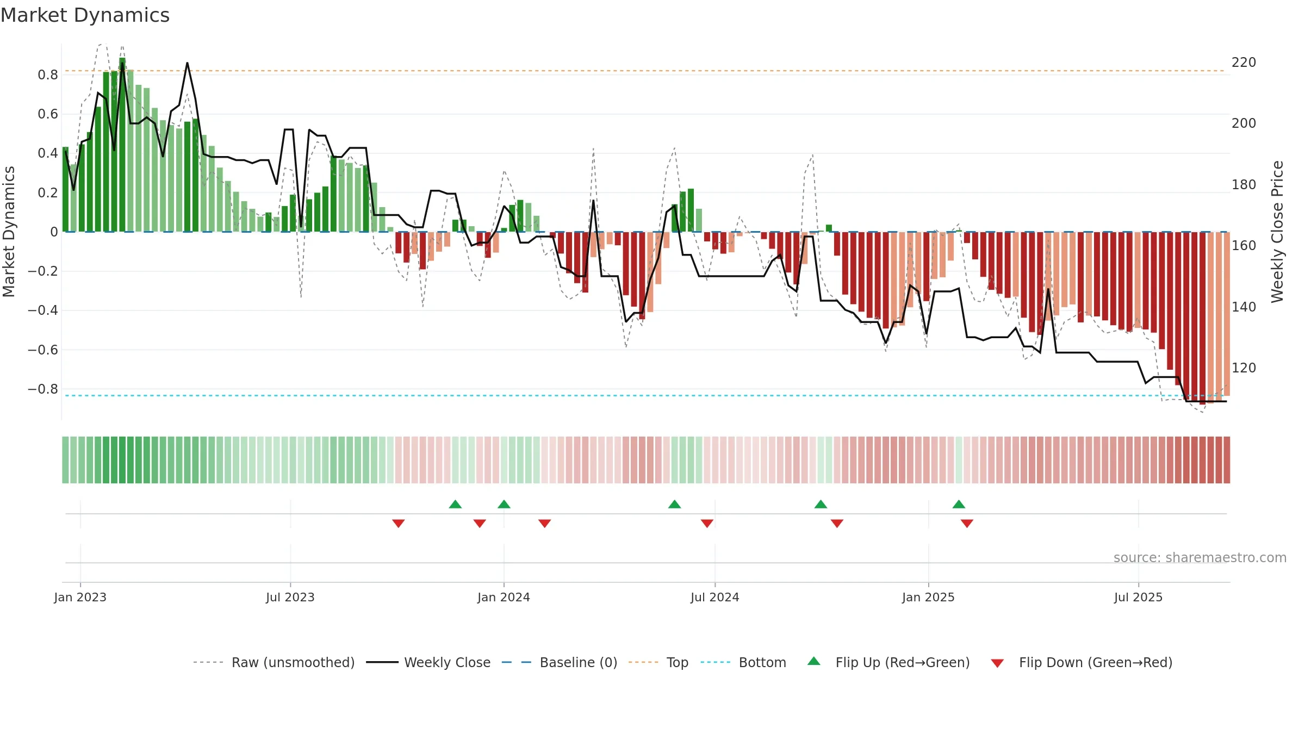The width and height of the screenshot is (1305, 734).
Task: Click the green flip-up marker near Oct 2024
Action: (x=821, y=504)
